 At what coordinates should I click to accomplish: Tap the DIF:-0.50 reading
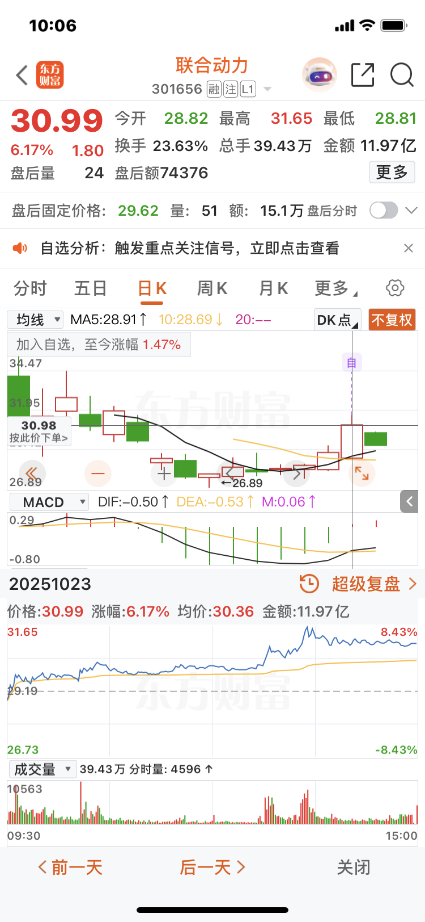(133, 502)
